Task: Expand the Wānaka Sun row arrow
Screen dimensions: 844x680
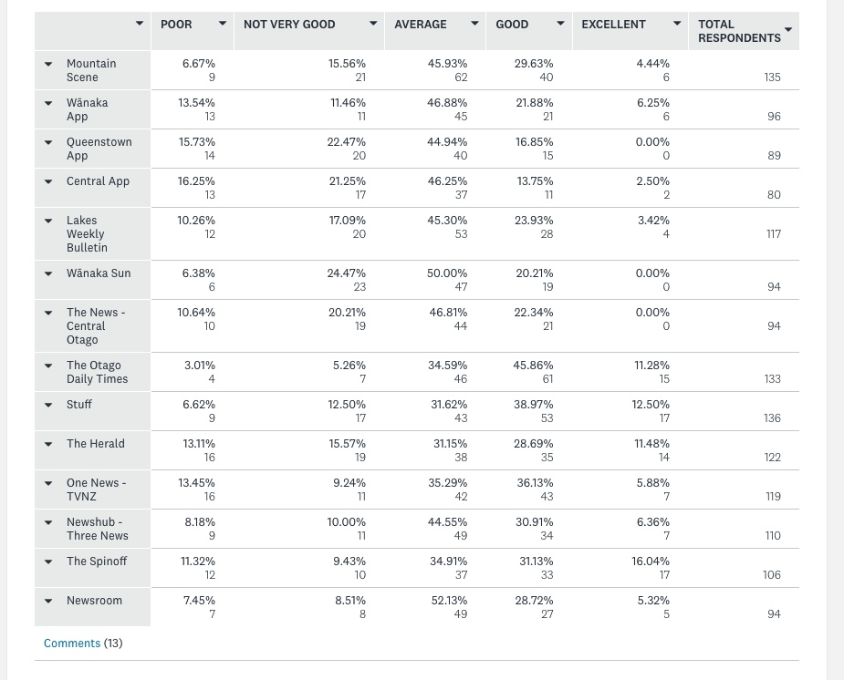Action: [48, 273]
